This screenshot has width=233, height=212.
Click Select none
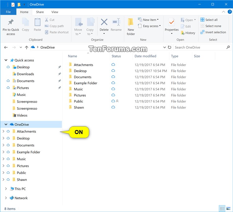pos(211,26)
